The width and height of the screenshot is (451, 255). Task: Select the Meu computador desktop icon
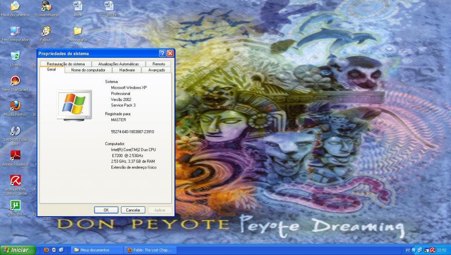[x=15, y=34]
